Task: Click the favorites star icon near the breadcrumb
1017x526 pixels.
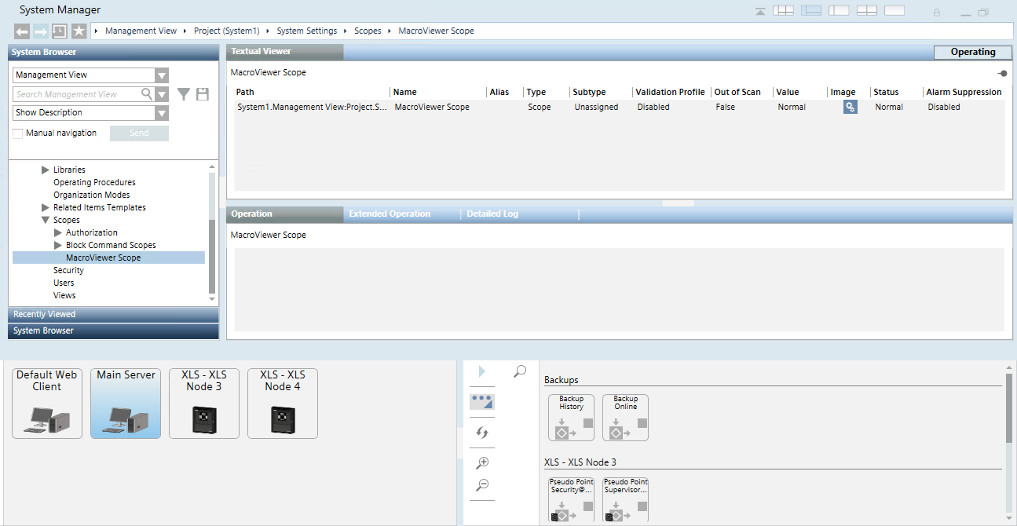Action: pyautogui.click(x=79, y=31)
